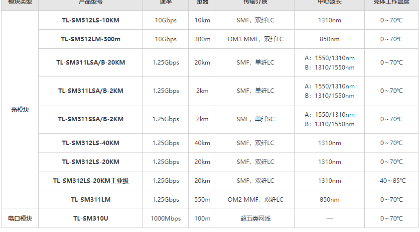This screenshot has height=232, width=420.
Task: Select the SMF，单纤SC medium cell
Action: [255, 119]
